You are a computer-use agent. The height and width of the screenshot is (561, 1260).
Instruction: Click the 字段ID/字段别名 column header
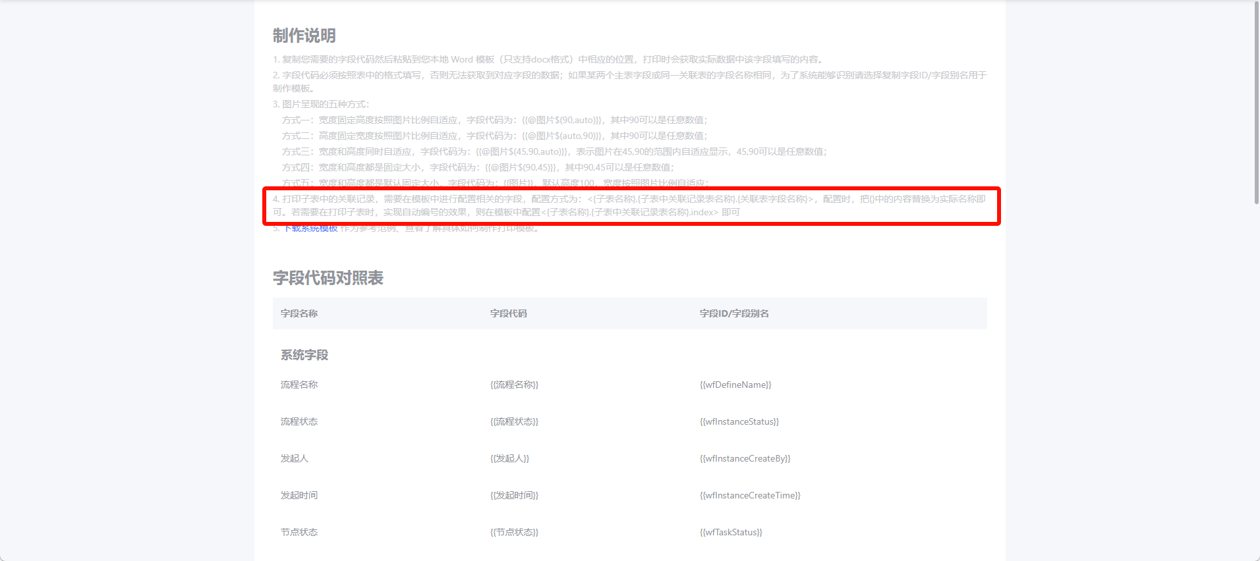(x=734, y=313)
